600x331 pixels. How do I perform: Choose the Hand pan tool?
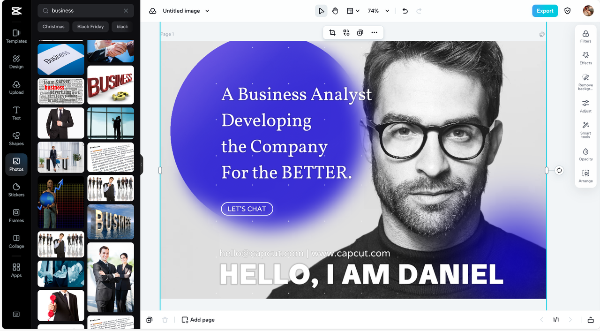335,11
